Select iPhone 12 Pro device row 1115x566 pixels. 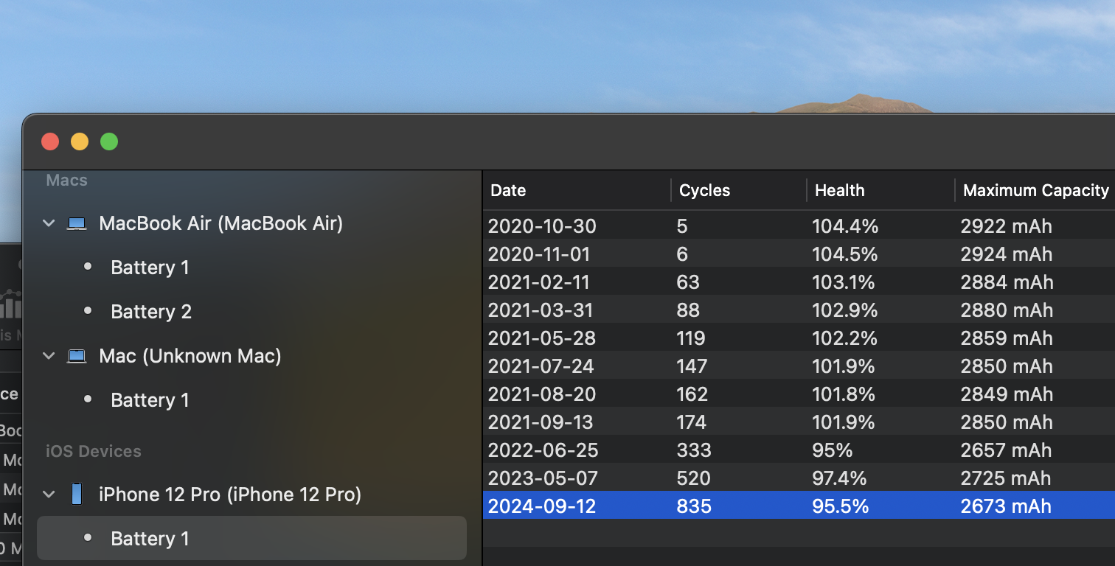(251, 494)
